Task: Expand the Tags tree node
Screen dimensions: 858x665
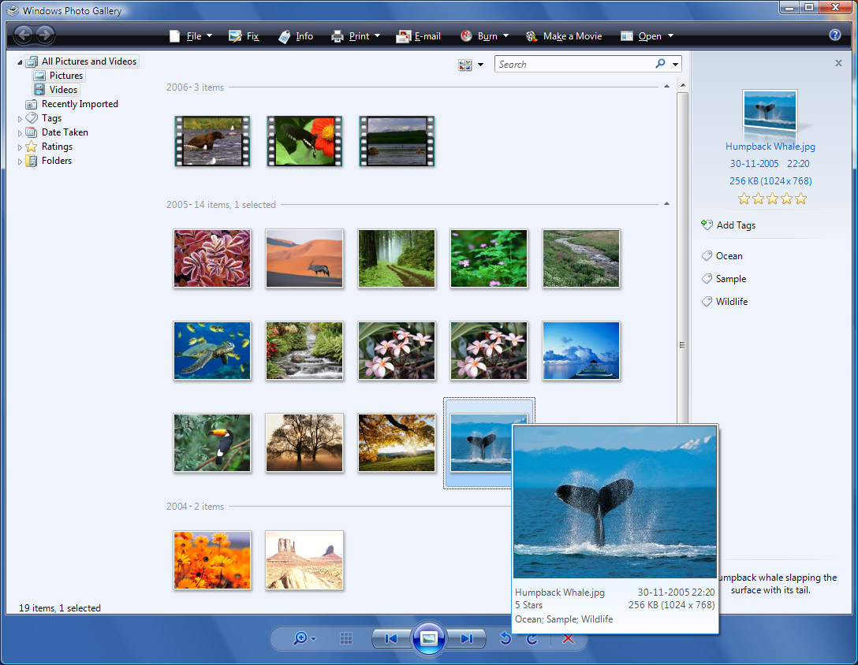Action: pos(21,119)
